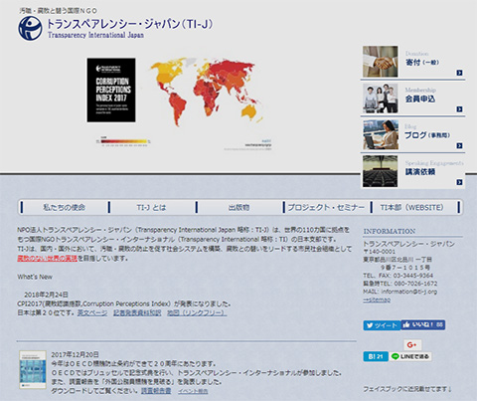Open the 講演依頼 speaking request link
Image resolution: width=477 pixels, height=401 pixels.
pos(420,172)
